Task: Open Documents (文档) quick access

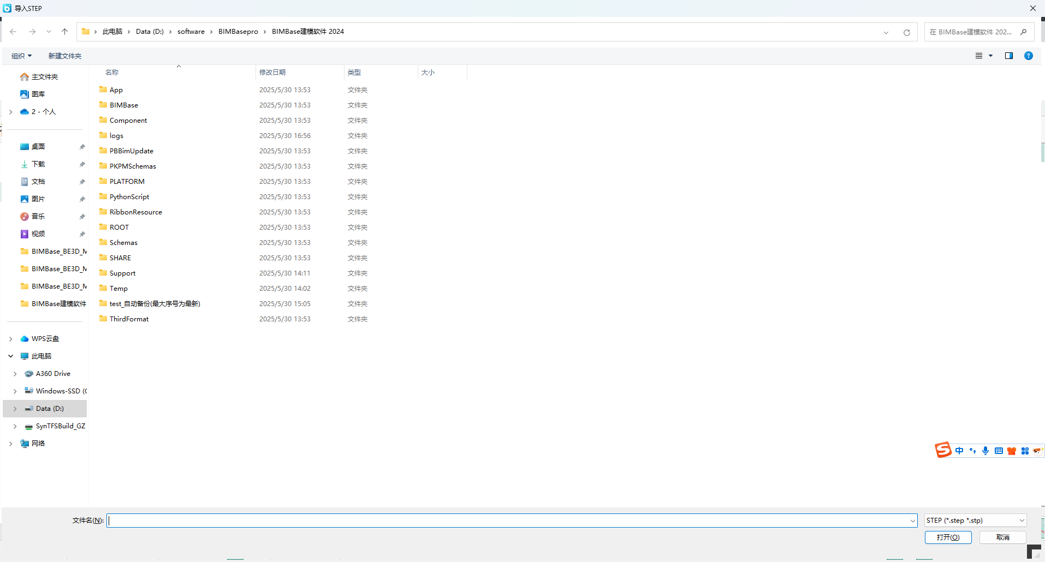Action: [x=38, y=182]
